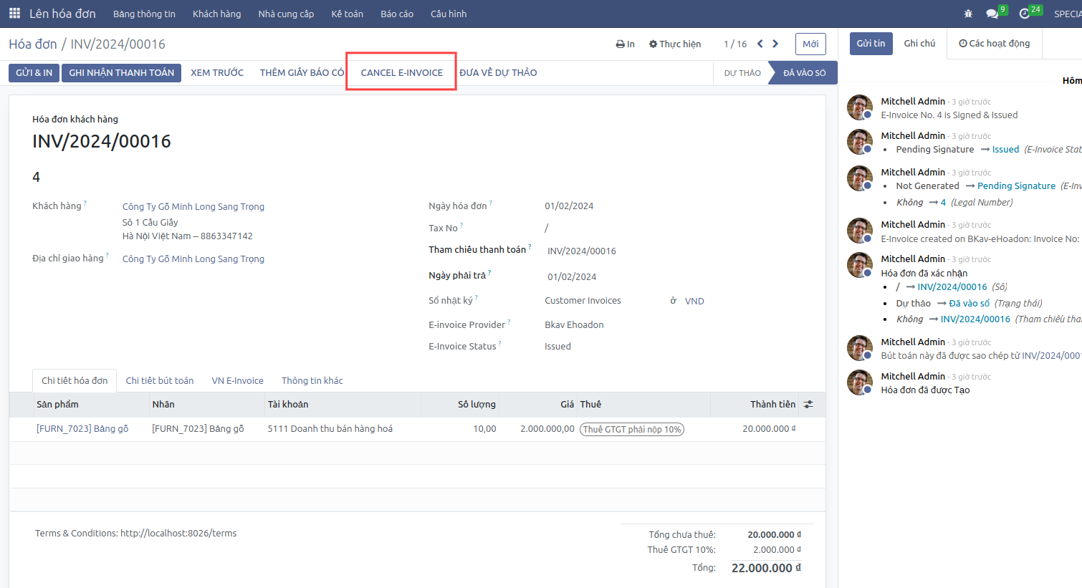Viewport: 1082px width, 588px height.
Task: Click the column settings adjust icon
Action: point(808,405)
